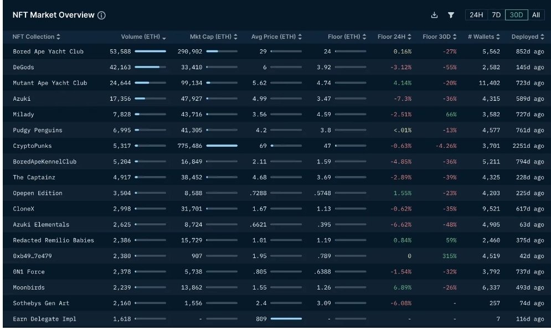Viewport: 551px width, 330px height.
Task: Select the 0xb49…7e479 collection address
Action: click(x=32, y=256)
